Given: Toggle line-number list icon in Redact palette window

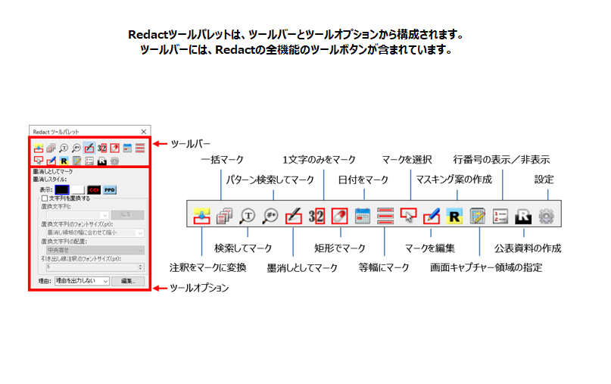Looking at the screenshot, I should pyautogui.click(x=89, y=161).
